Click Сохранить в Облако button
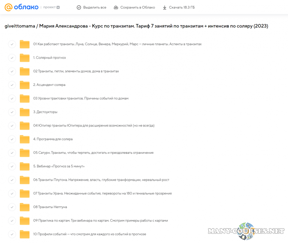 pyautogui.click(x=138, y=8)
